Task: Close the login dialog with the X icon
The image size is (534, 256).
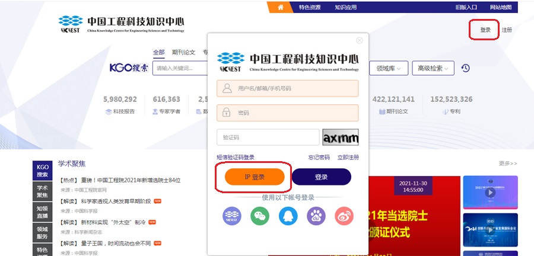Action: pyautogui.click(x=360, y=40)
